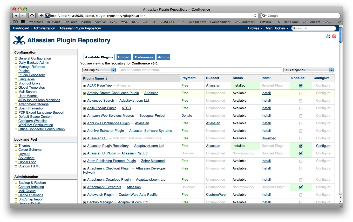The width and height of the screenshot is (353, 222).
Task: Click the browser Forward arrow button
Action: tap(23, 16)
